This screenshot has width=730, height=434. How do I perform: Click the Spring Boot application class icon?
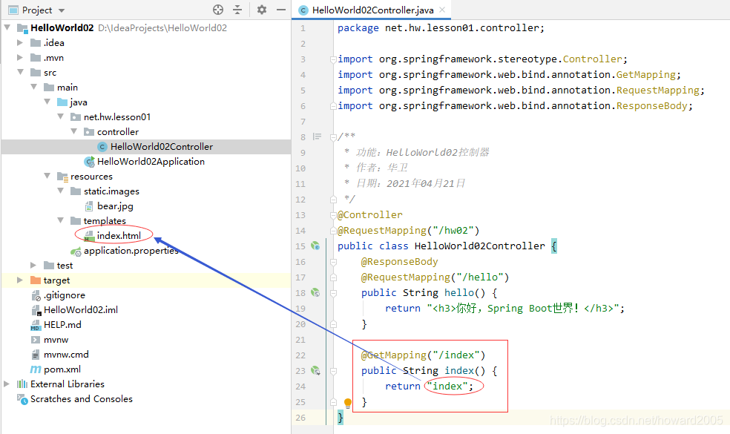tap(89, 162)
